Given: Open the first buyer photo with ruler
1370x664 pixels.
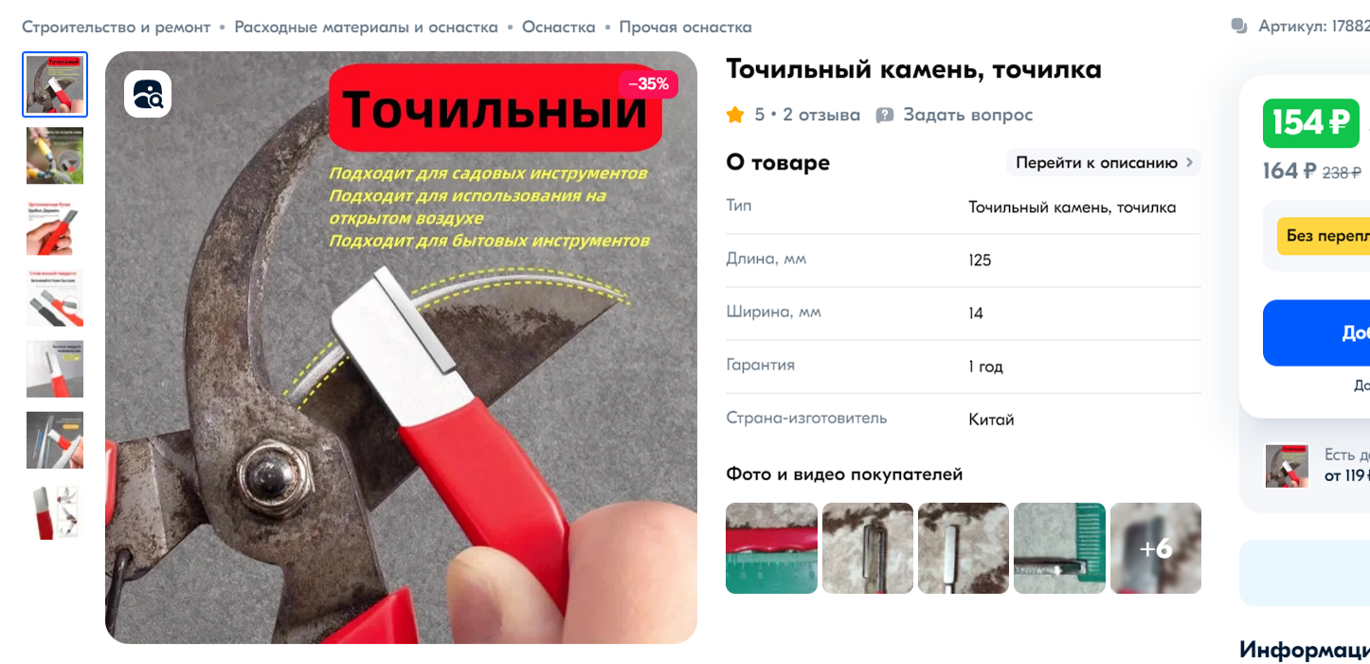Looking at the screenshot, I should pyautogui.click(x=771, y=548).
